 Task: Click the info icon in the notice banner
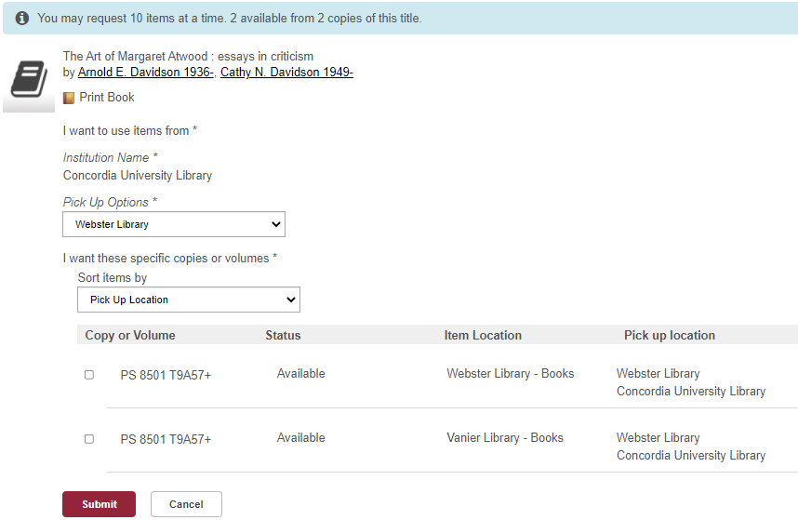coord(22,19)
